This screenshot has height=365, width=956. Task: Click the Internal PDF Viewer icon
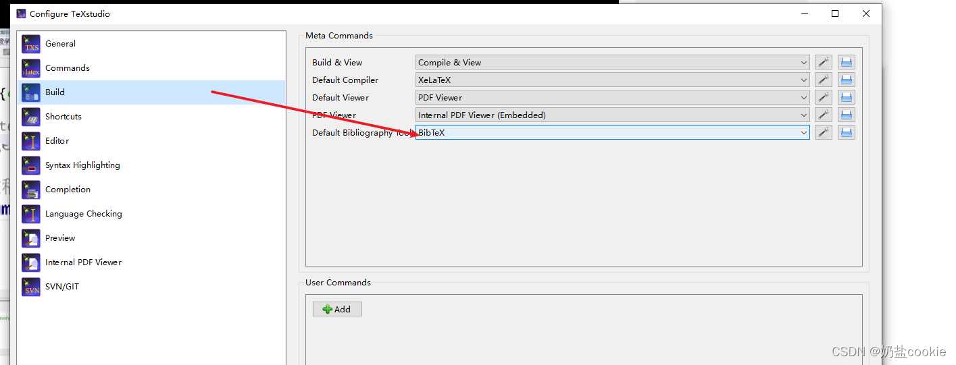pos(31,262)
